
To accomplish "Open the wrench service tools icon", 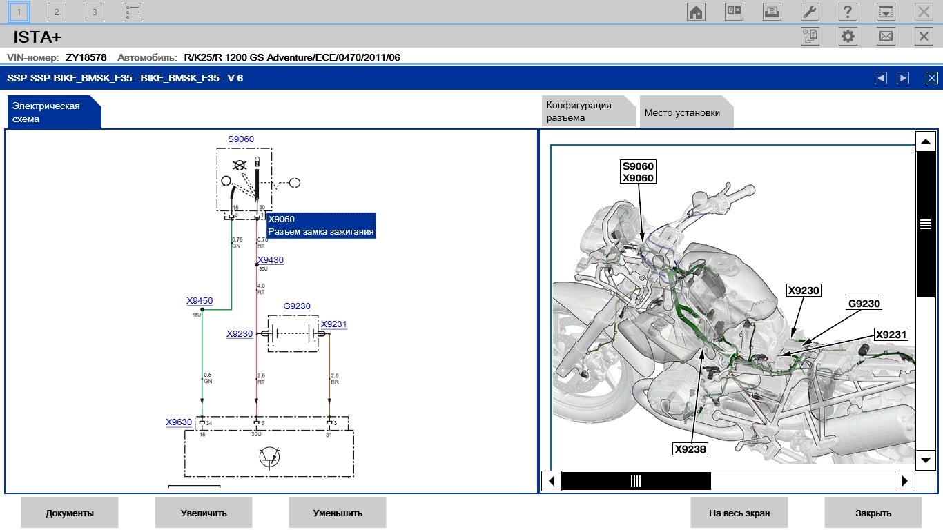I will 810,12.
